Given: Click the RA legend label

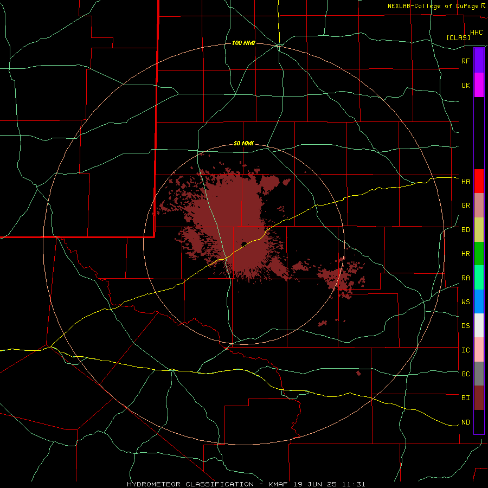Looking at the screenshot, I should click(465, 278).
